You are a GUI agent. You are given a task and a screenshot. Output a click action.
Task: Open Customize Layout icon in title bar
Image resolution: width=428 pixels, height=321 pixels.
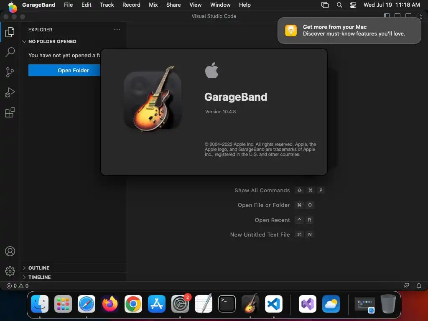[x=420, y=16]
